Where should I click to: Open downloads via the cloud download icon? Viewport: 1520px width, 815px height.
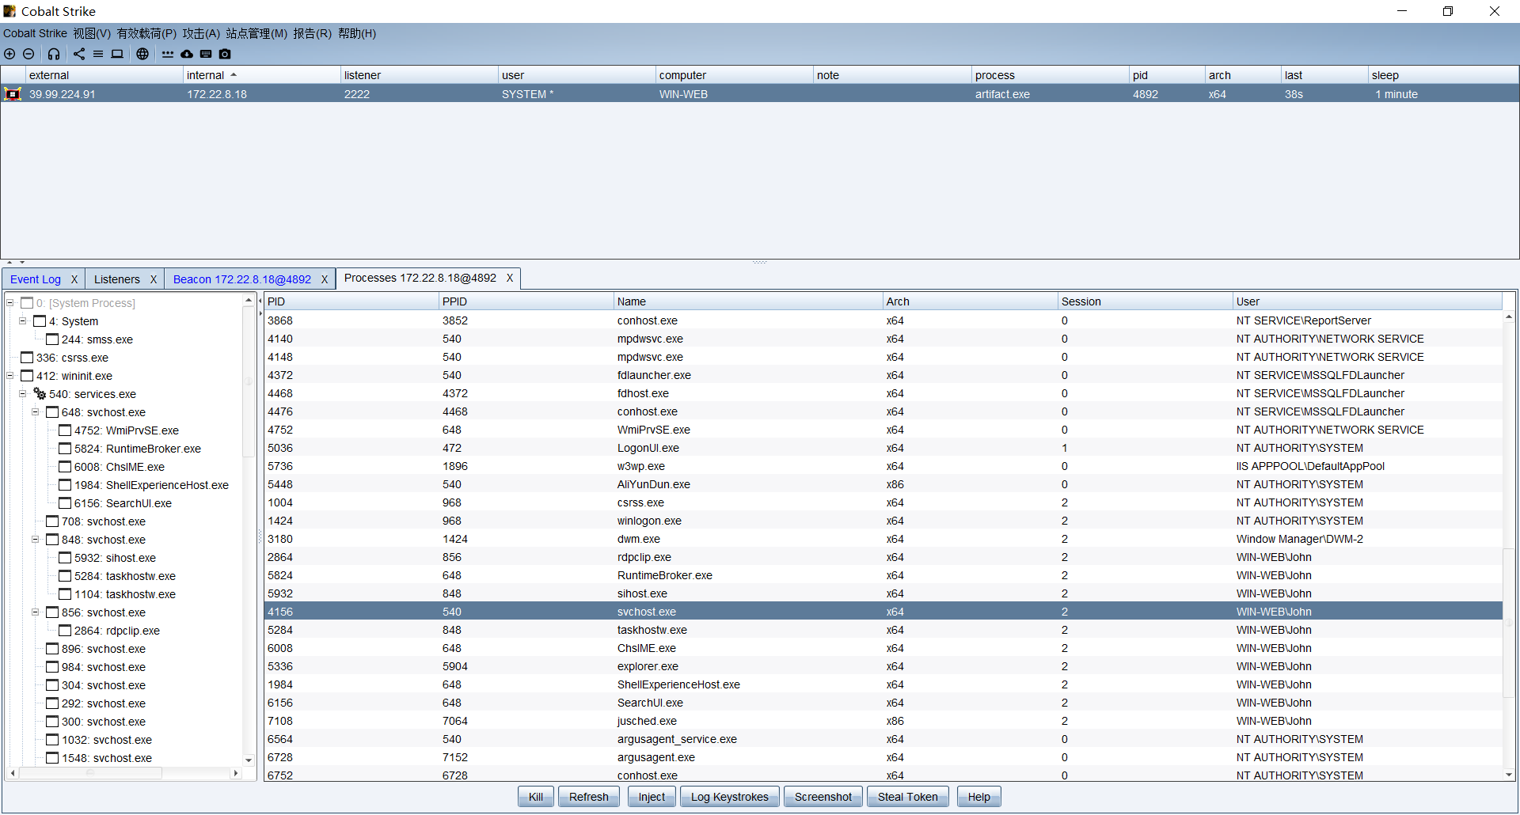(187, 54)
